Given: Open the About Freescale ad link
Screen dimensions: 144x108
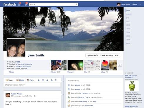Looking at the screenshot, I should (131, 106).
